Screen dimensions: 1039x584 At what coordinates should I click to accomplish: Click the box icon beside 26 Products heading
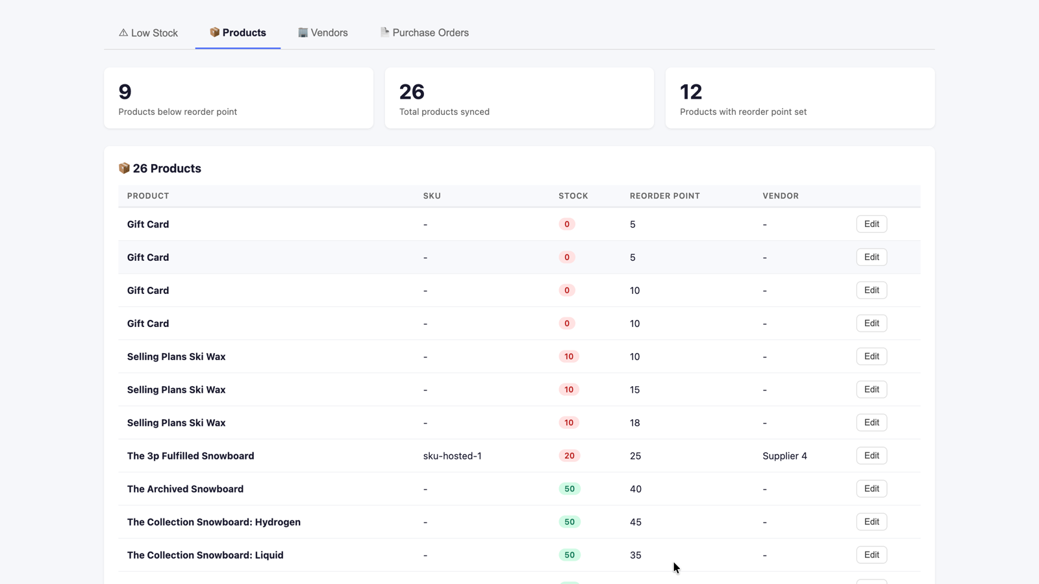[x=124, y=168]
